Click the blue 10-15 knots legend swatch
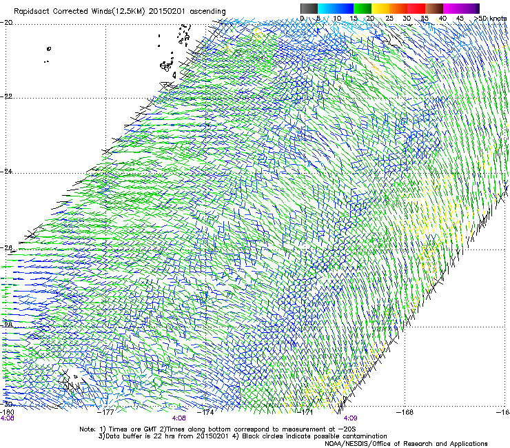The height and width of the screenshot is (448, 510). tap(345, 8)
